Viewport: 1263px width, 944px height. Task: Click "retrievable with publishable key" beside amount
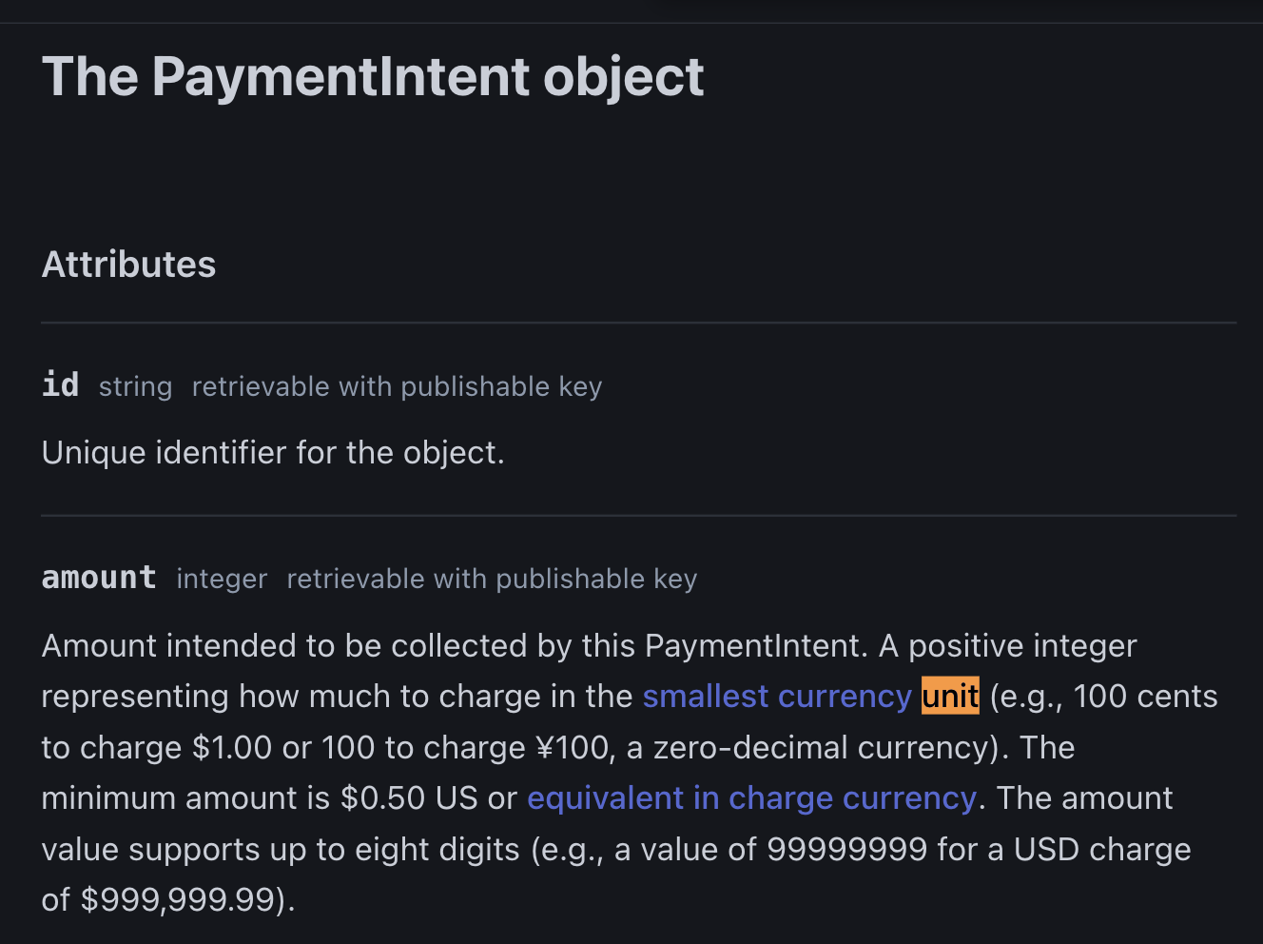[x=492, y=579]
